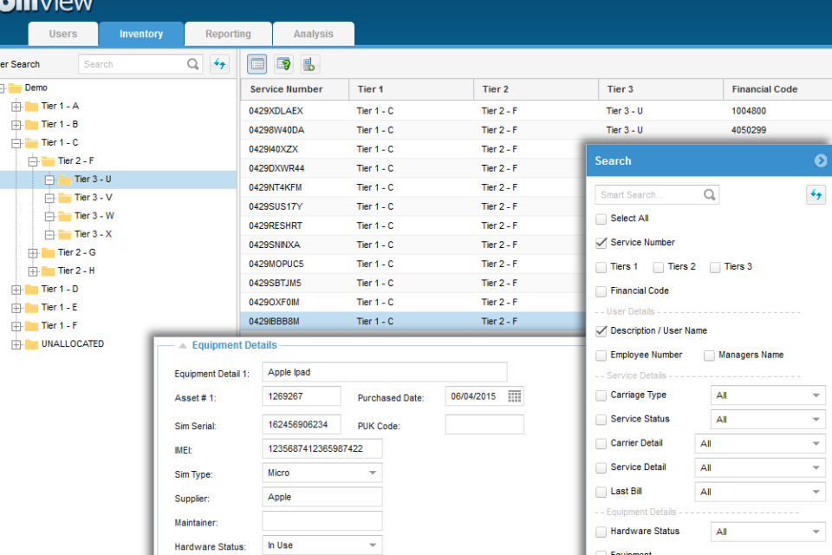Check the Employee Number checkbox

tap(601, 356)
